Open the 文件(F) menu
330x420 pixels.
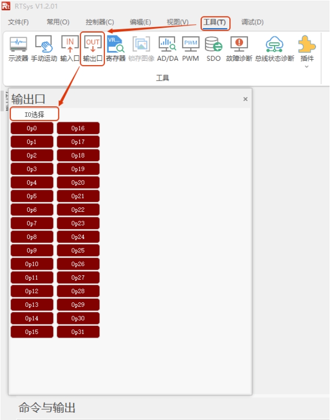pyautogui.click(x=18, y=22)
